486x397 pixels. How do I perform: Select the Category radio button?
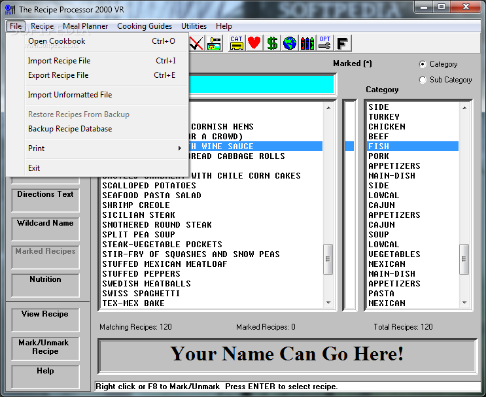(423, 64)
